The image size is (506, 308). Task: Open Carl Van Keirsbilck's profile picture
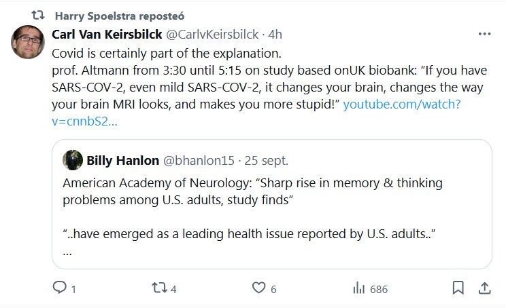28,42
